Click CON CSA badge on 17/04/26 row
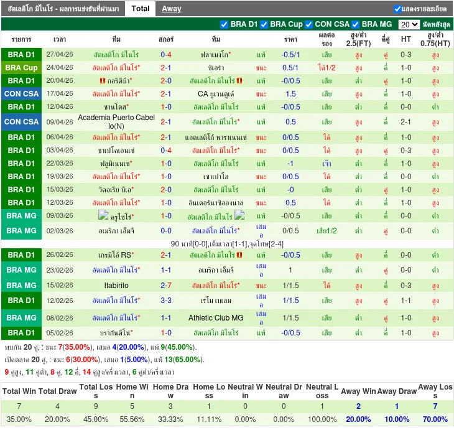The image size is (454, 430). coord(22,94)
